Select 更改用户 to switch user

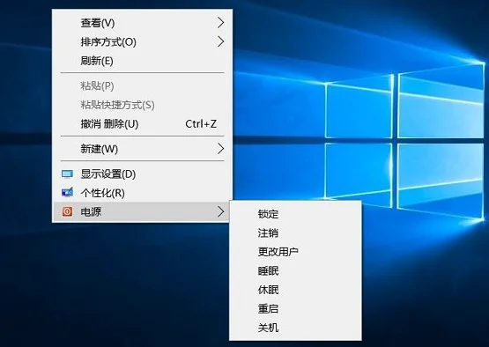coord(295,252)
